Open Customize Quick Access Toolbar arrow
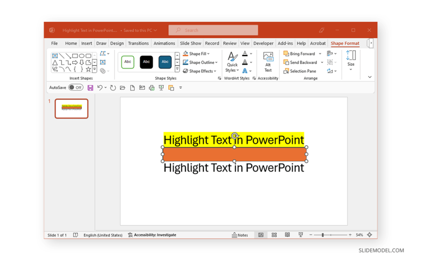The image size is (421, 261). pyautogui.click(x=180, y=88)
